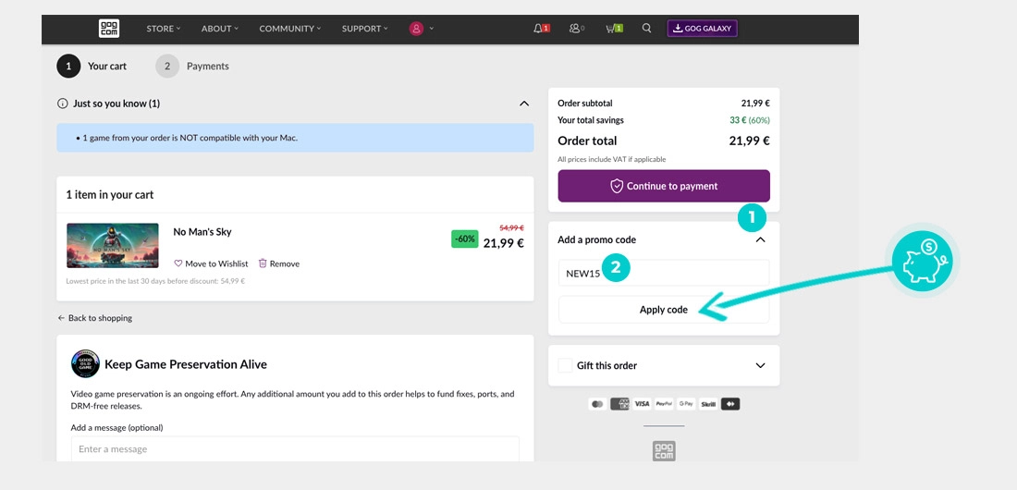The height and width of the screenshot is (490, 1017).
Task: Focus the Enter a message field
Action: pyautogui.click(x=295, y=449)
